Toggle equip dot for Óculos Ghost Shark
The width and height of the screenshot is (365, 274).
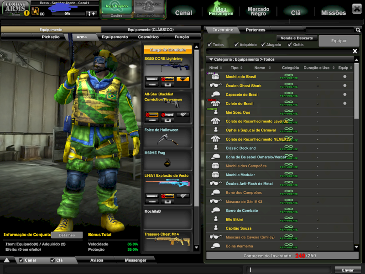point(345,85)
